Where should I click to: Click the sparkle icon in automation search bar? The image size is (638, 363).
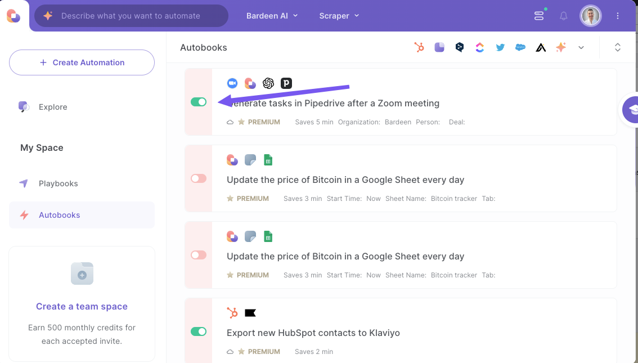(x=48, y=16)
